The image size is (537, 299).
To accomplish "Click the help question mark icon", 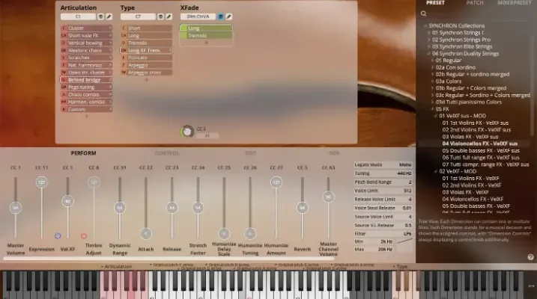I will (x=530, y=257).
